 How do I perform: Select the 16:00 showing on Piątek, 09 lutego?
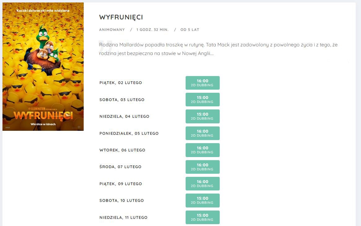[x=203, y=184]
